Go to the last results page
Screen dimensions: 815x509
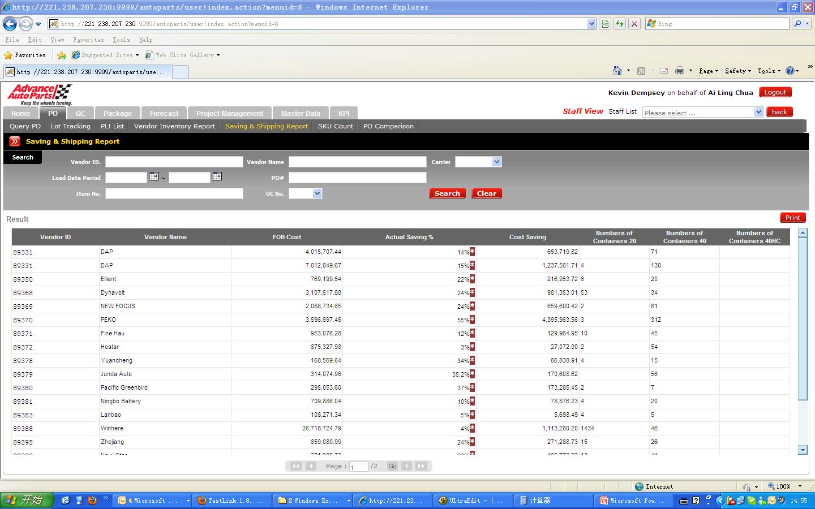(421, 466)
